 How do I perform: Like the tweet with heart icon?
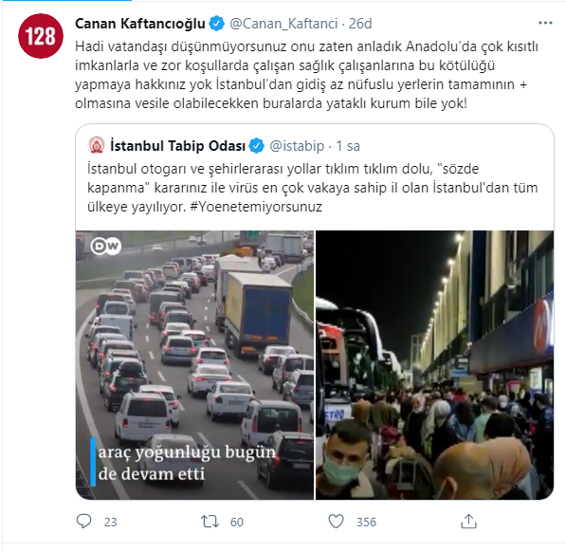336,522
